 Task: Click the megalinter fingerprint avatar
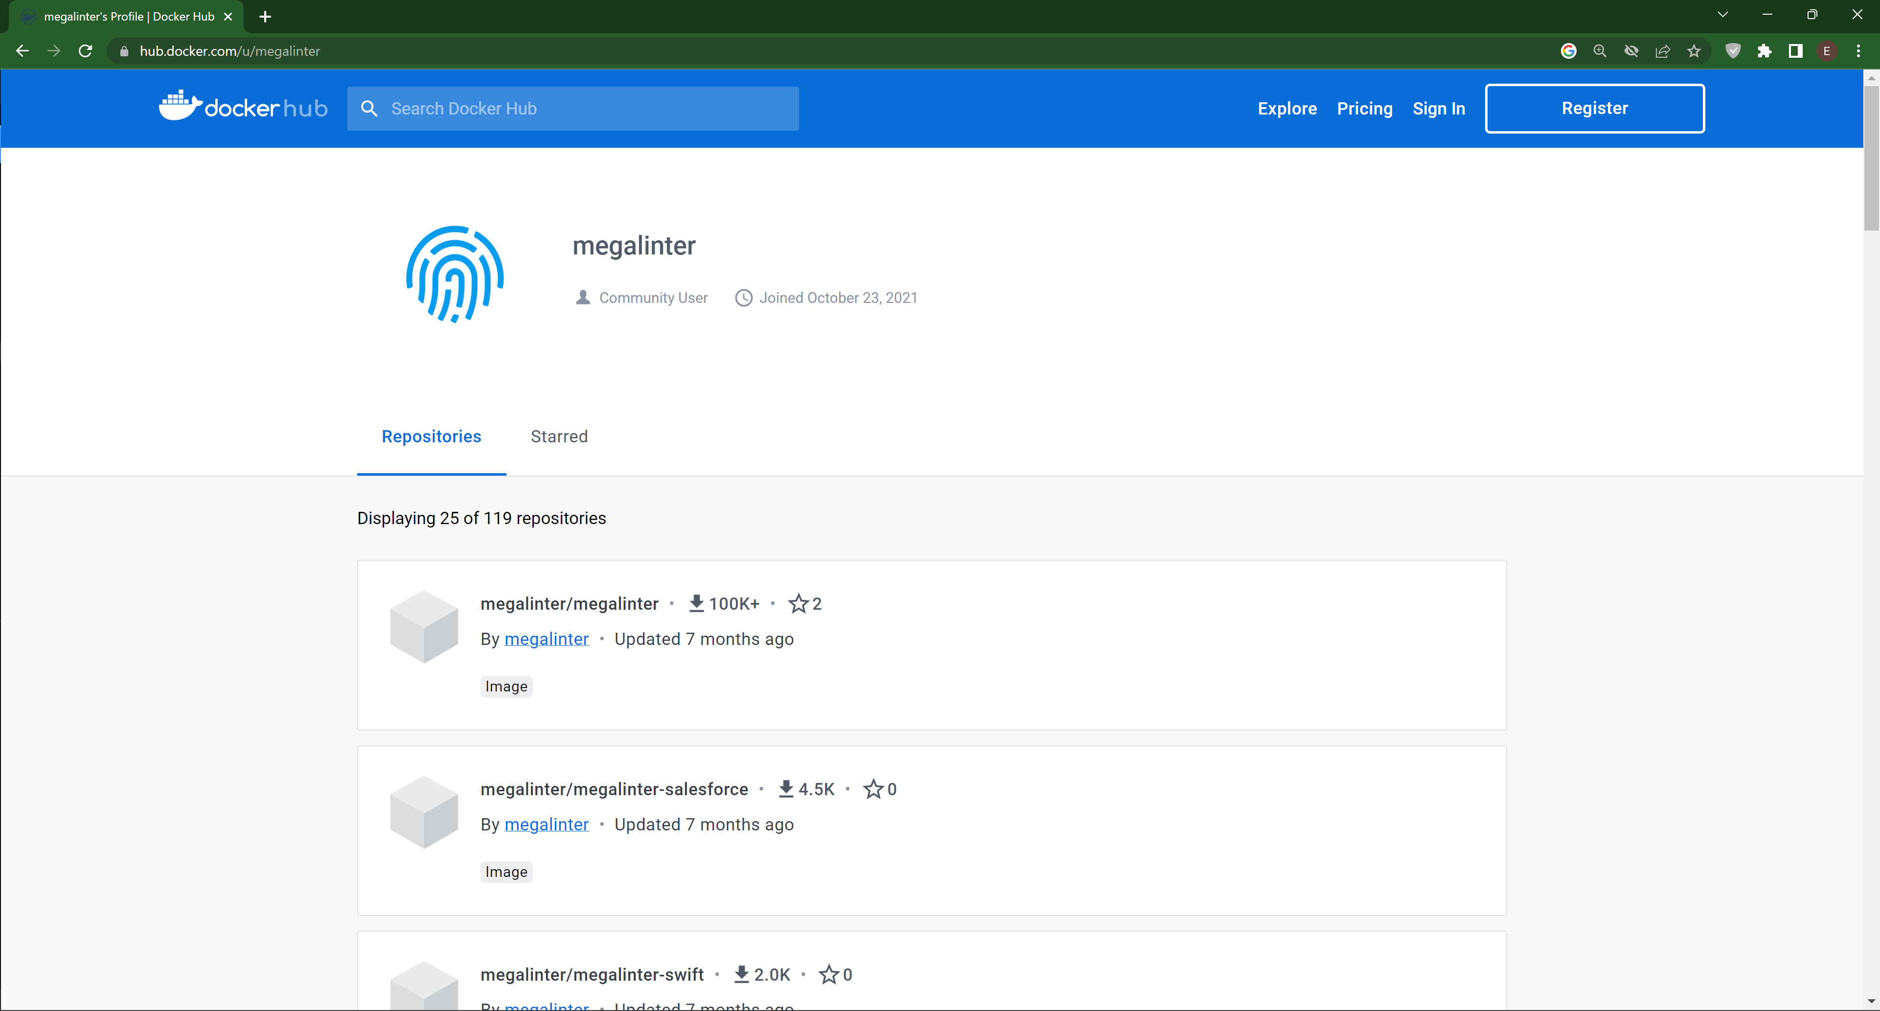click(455, 275)
